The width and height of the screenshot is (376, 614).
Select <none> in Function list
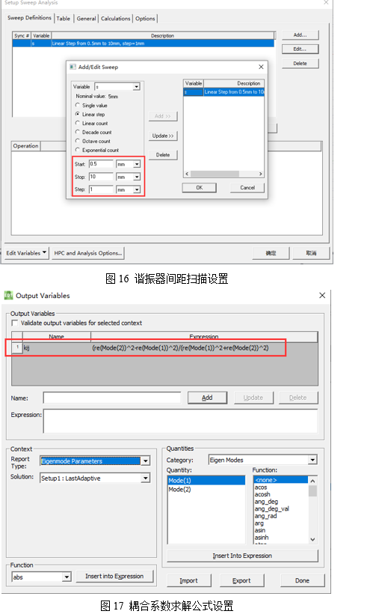point(281,480)
